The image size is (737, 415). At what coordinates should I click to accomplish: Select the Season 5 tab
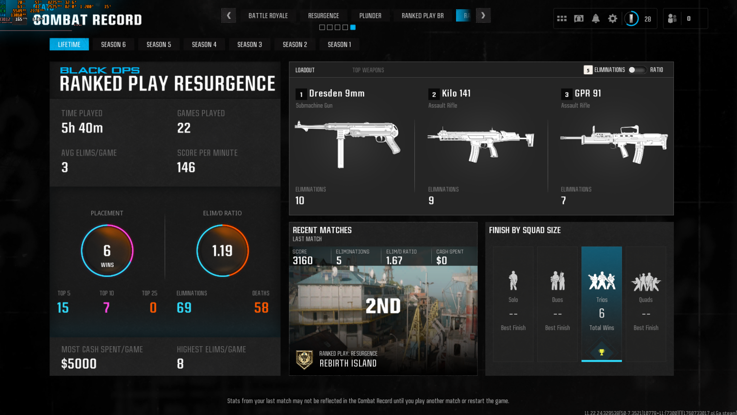click(159, 45)
